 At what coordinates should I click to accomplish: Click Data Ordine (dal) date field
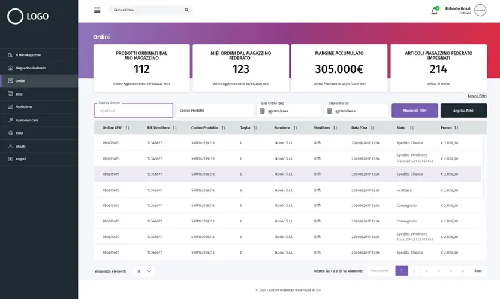288,111
